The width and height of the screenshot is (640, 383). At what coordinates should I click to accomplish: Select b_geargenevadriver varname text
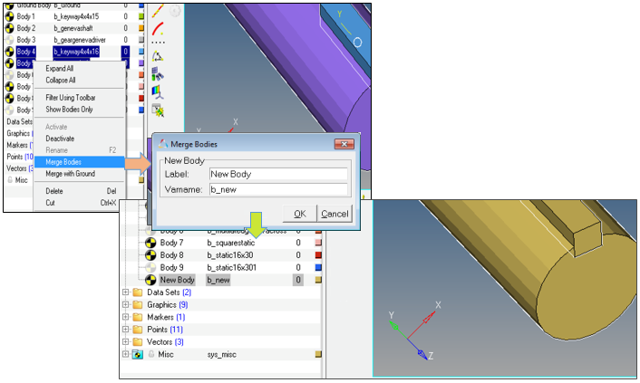click(80, 40)
